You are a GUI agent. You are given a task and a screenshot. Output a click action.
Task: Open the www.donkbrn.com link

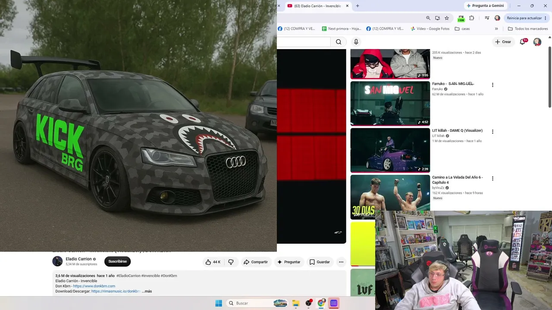pos(94,286)
